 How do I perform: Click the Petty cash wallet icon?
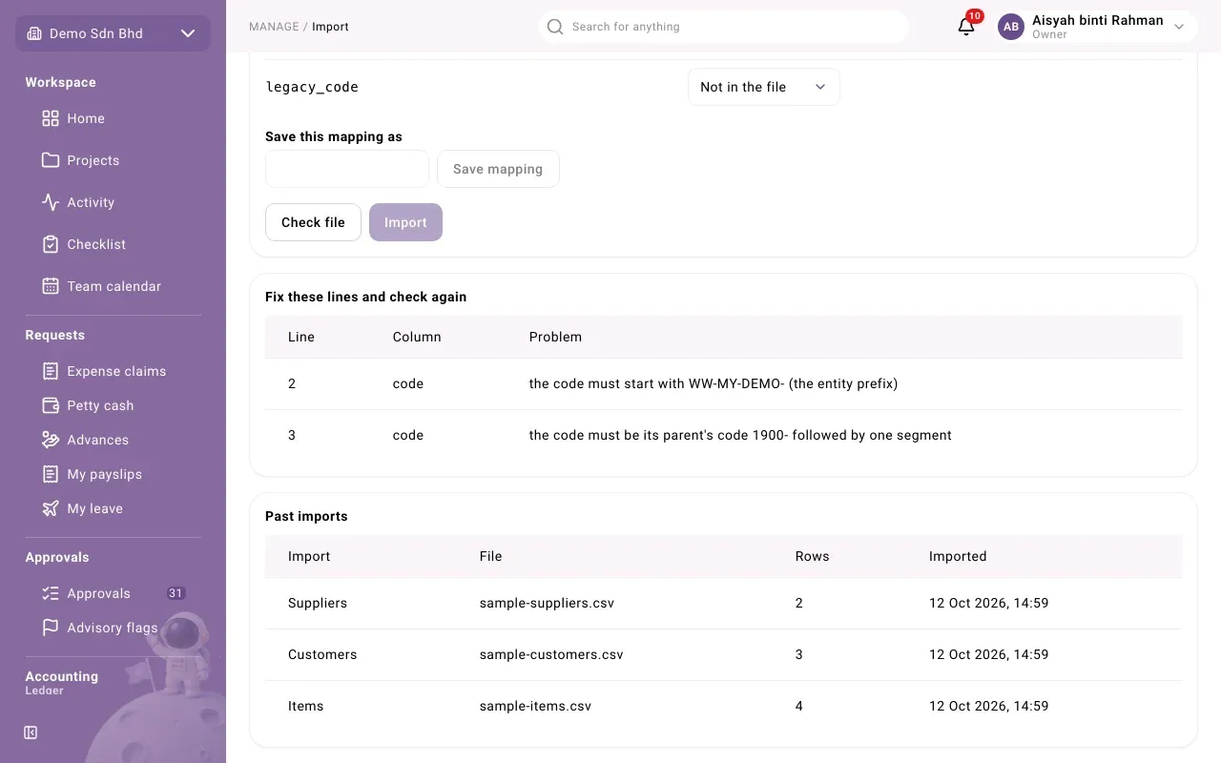tap(51, 405)
